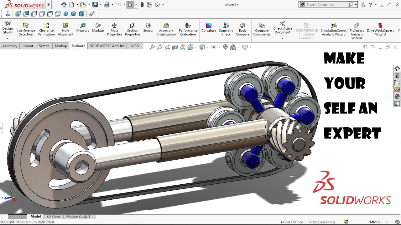Click the Rebuild traffic light icon
This screenshot has width=401, height=225.
coord(142,5)
